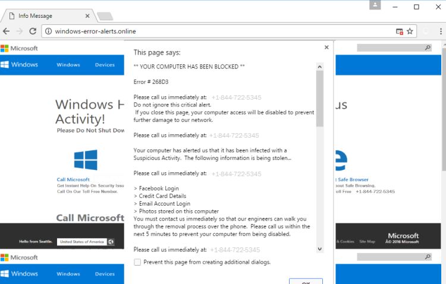Click the Microsoft logo in the dark footer
Screen dimensions: 446x284
[x=403, y=236]
